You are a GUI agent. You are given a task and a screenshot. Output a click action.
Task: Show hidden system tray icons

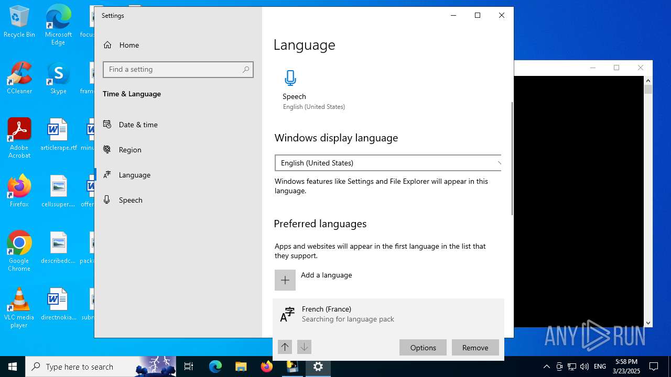(547, 367)
